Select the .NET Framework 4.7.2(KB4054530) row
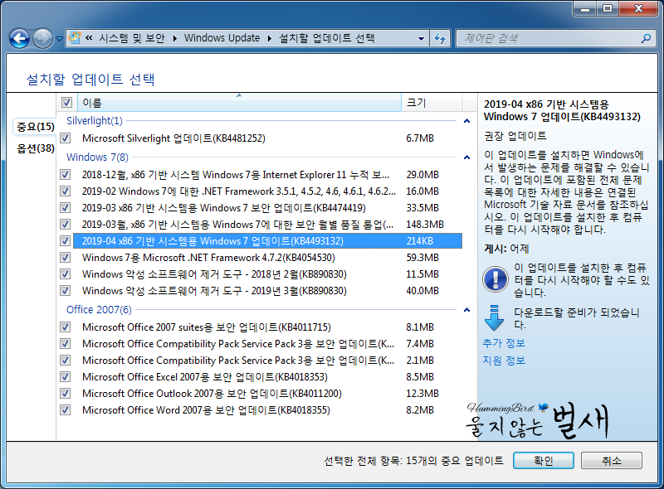The width and height of the screenshot is (664, 489). coord(267,257)
